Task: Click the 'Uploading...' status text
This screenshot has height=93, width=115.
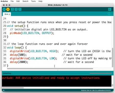Action: 7,73
